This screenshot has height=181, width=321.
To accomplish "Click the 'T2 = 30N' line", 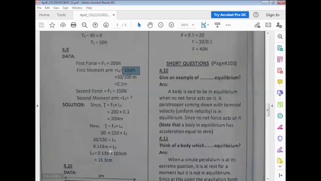I will (x=99, y=42).
